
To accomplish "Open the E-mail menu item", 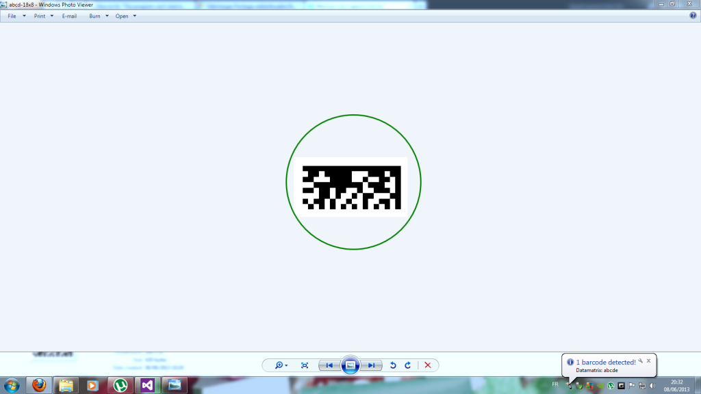I will click(x=69, y=16).
